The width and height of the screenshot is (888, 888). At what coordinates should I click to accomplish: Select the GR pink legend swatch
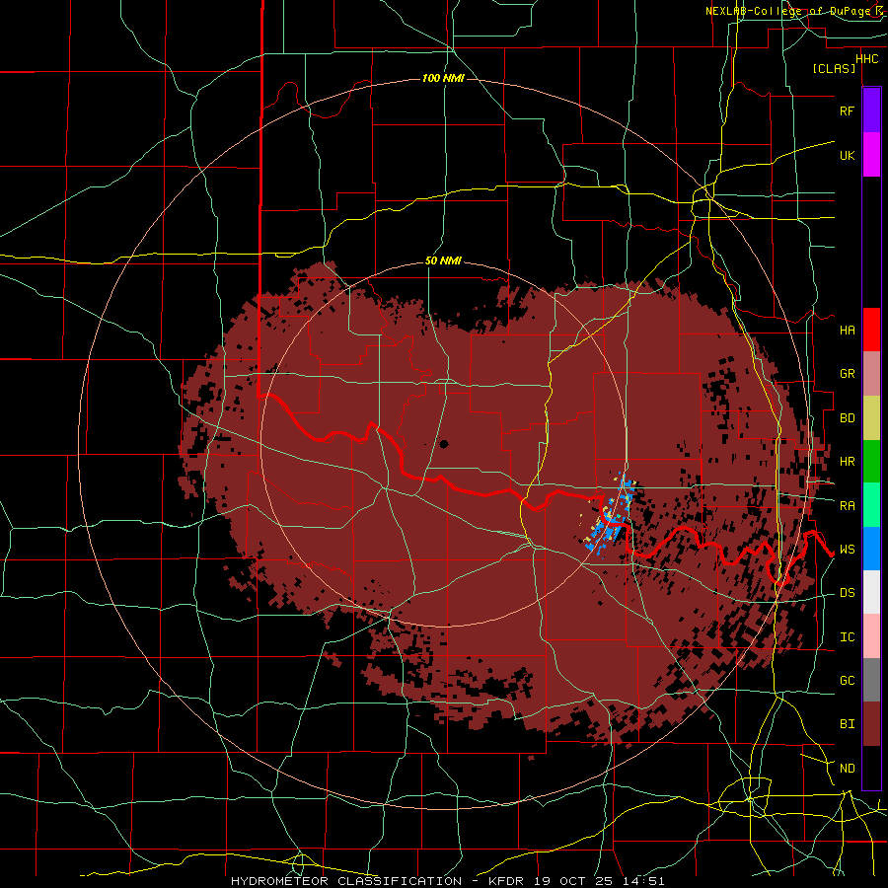click(x=871, y=374)
